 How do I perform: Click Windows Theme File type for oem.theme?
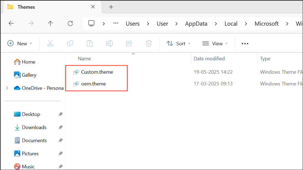click(x=281, y=84)
